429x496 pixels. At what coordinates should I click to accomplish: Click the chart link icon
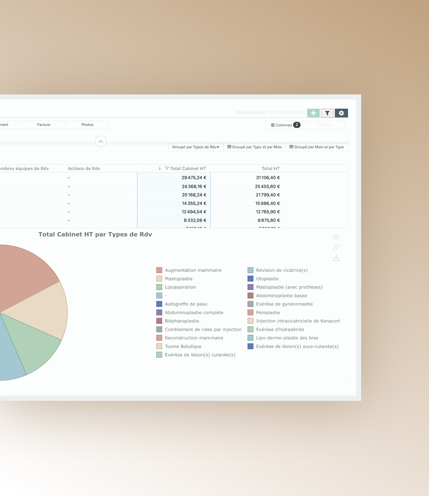[x=336, y=247]
